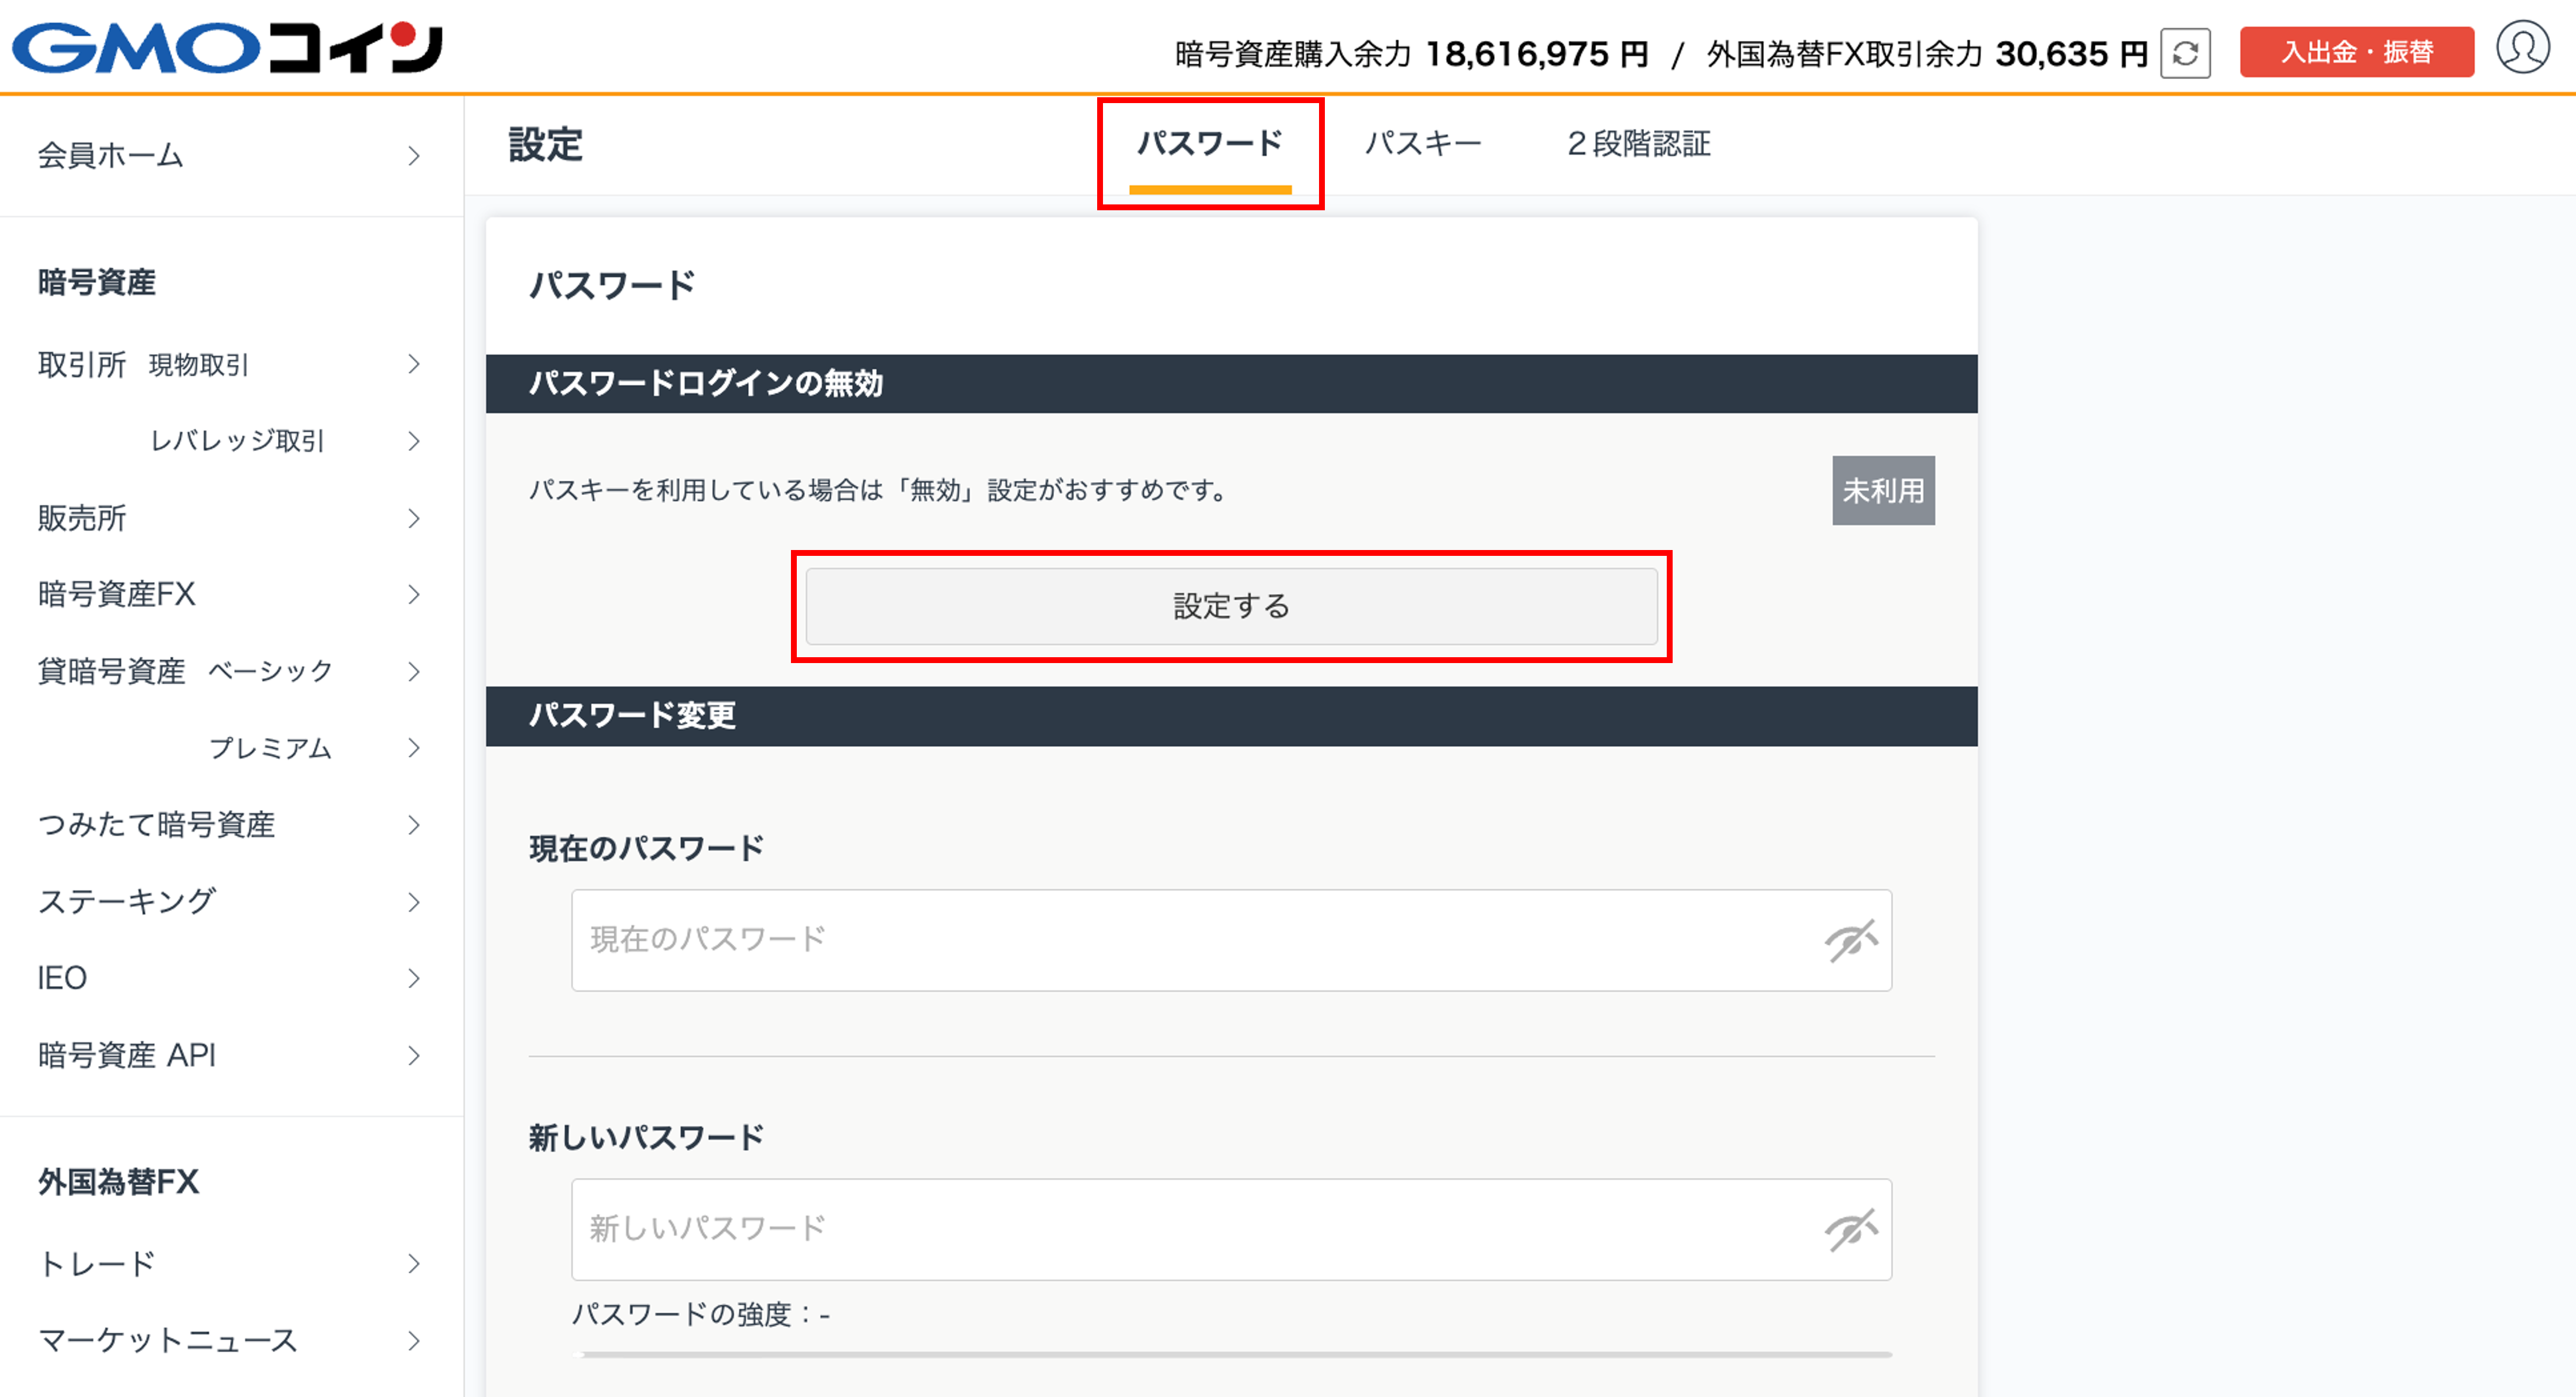Click the 30,635 円 FX balance value
Viewport: 2576px width, 1397px height.
[x=2071, y=54]
